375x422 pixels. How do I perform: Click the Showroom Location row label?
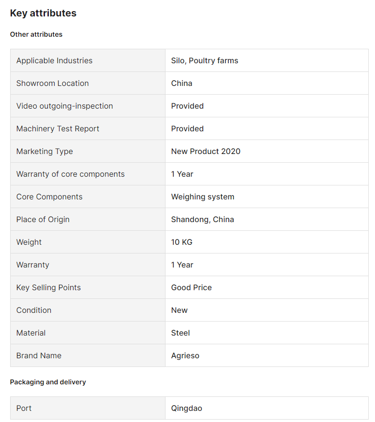pyautogui.click(x=52, y=83)
